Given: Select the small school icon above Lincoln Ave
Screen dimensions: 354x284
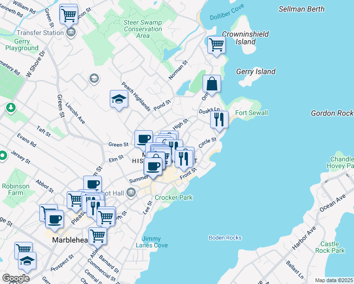Looking at the screenshot, I should (x=94, y=79).
